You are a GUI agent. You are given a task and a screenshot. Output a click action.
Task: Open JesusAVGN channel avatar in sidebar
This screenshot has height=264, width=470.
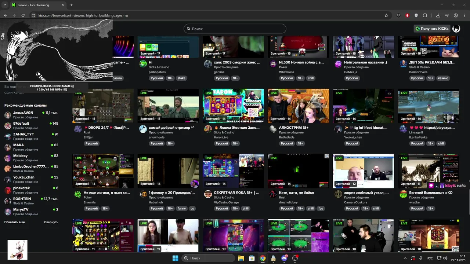click(8, 115)
